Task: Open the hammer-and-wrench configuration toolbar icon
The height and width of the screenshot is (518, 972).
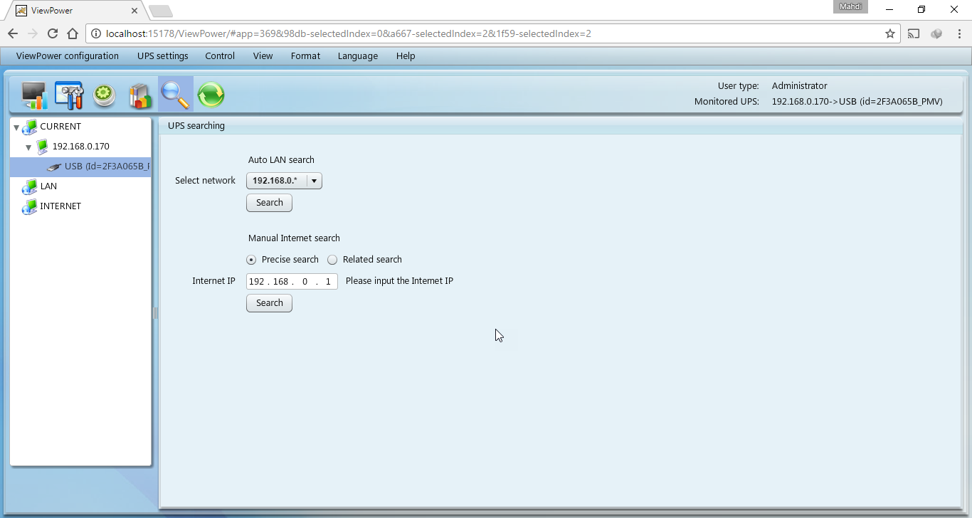Action: [x=69, y=95]
